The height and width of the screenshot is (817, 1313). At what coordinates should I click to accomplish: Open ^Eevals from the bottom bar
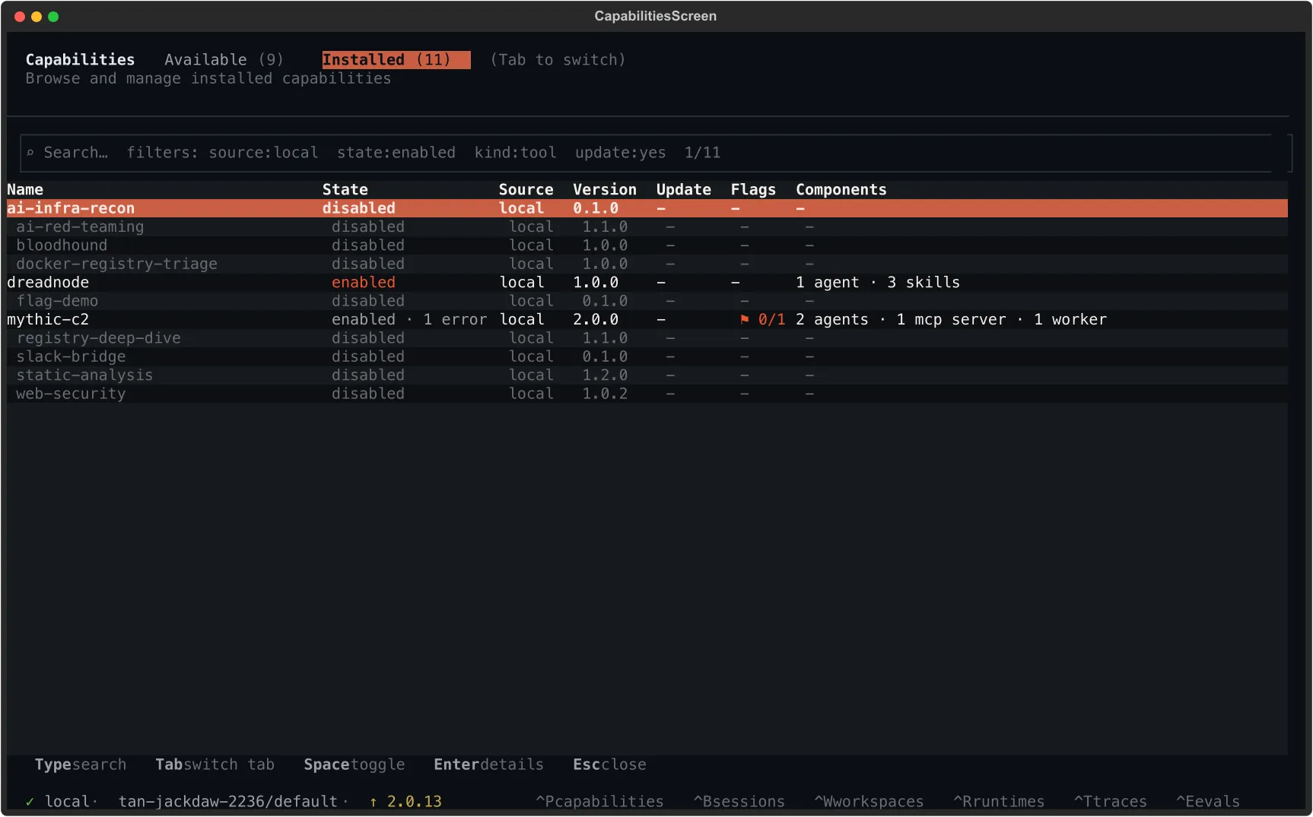1208,802
